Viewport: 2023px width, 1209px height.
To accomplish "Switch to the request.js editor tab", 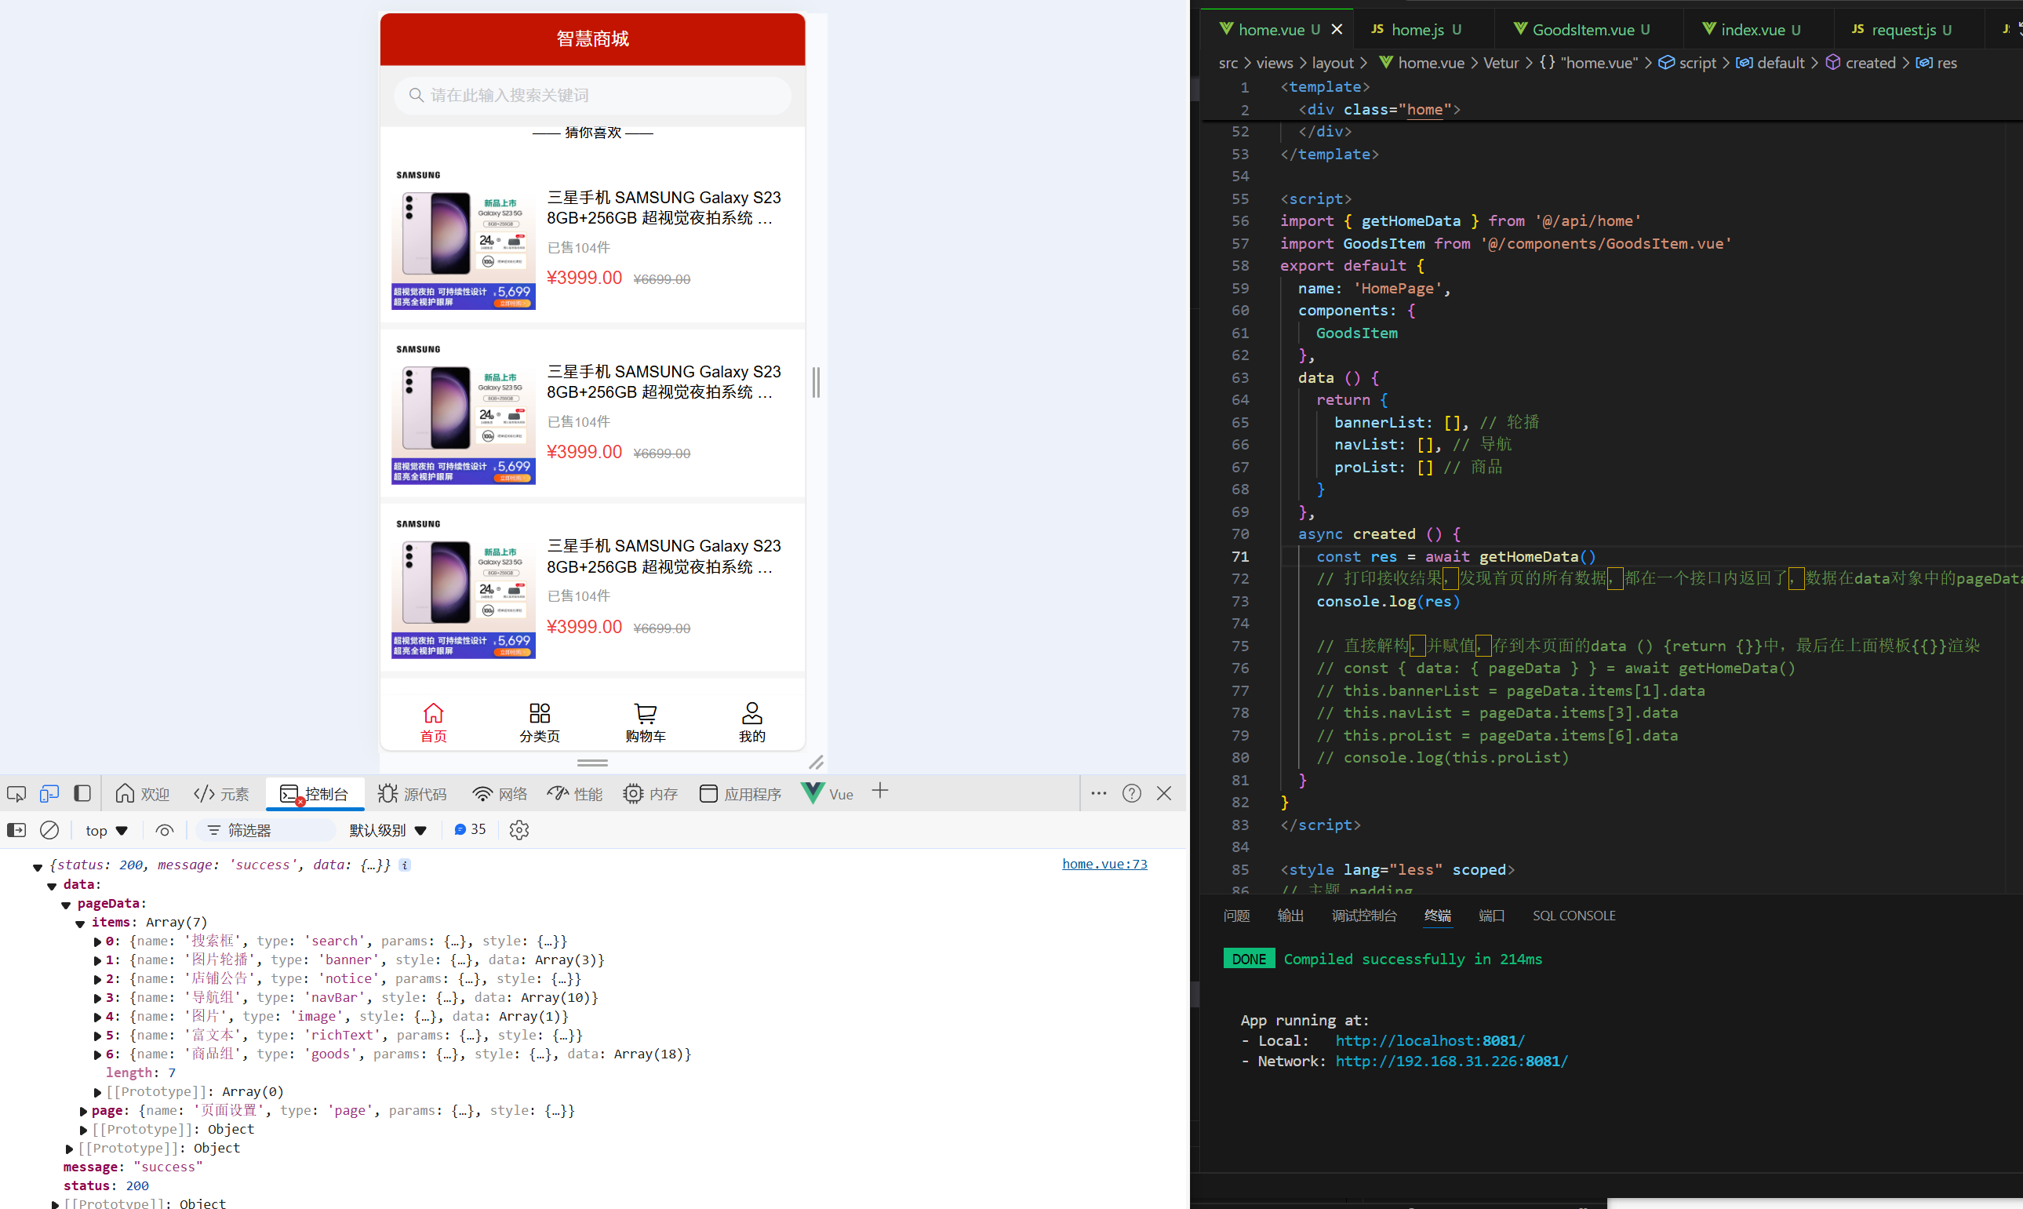I will point(1901,29).
